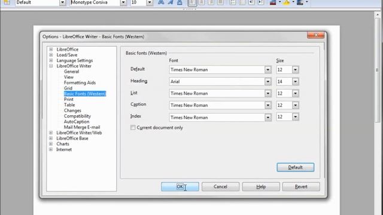Click document window vertical scrollbar
The width and height of the screenshot is (383, 215).
377,70
